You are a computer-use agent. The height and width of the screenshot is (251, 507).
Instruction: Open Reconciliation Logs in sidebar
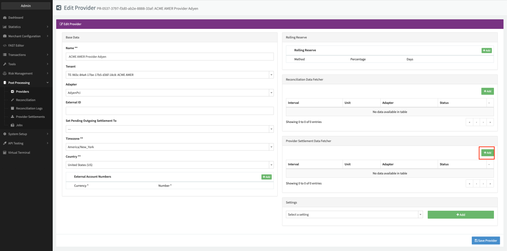(29, 108)
